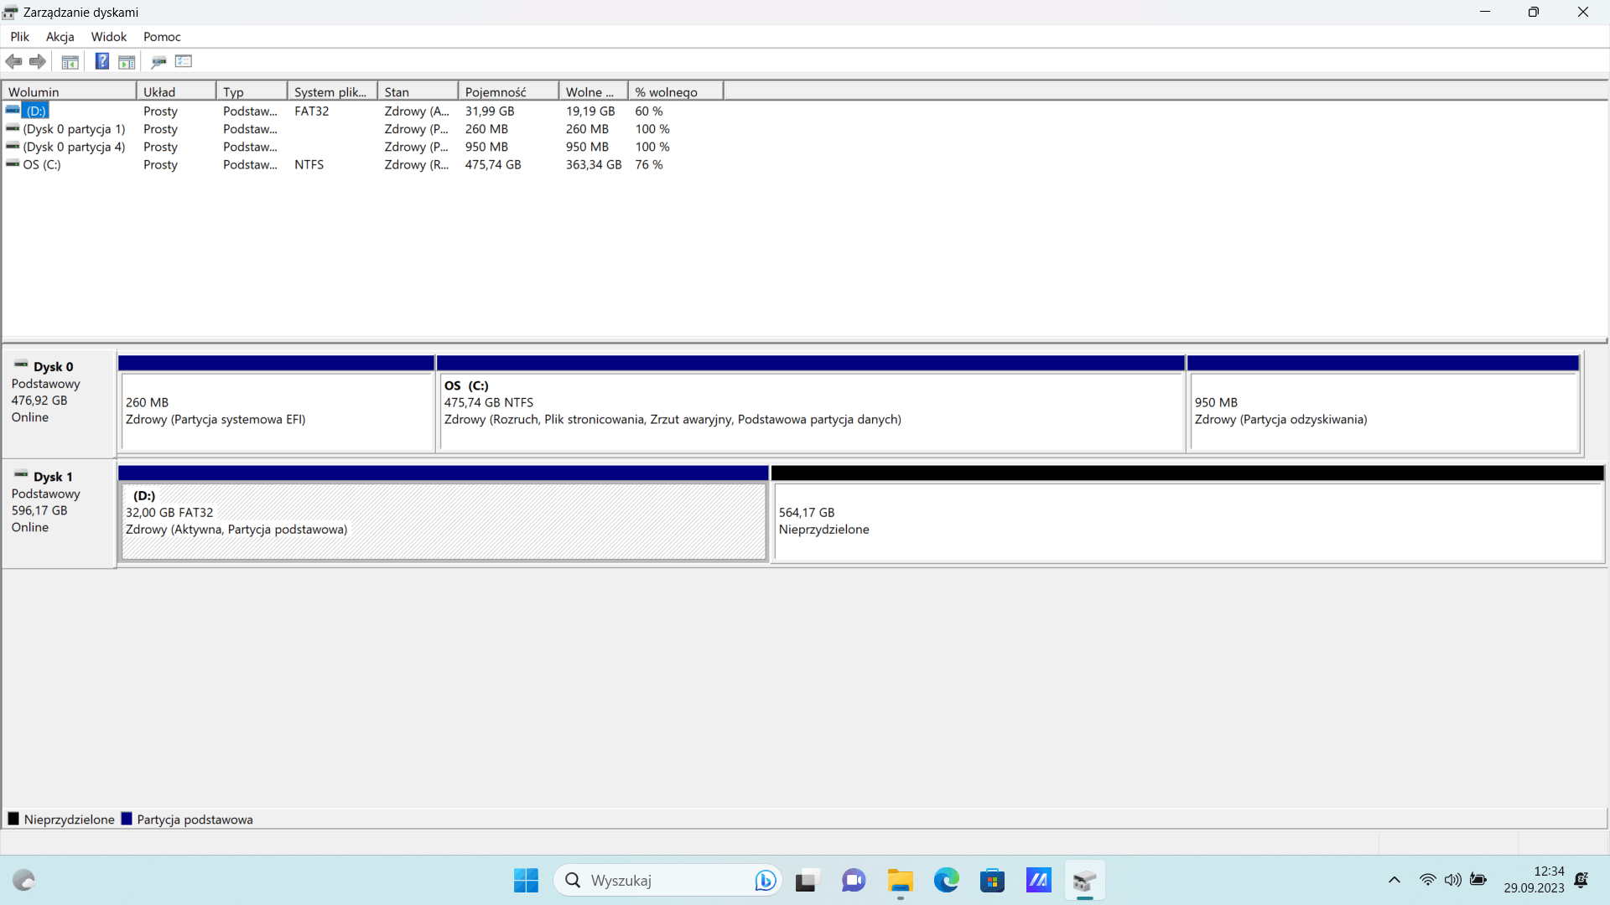Click the blue Help question mark icon
Viewport: 1610px width, 905px height.
[101, 61]
